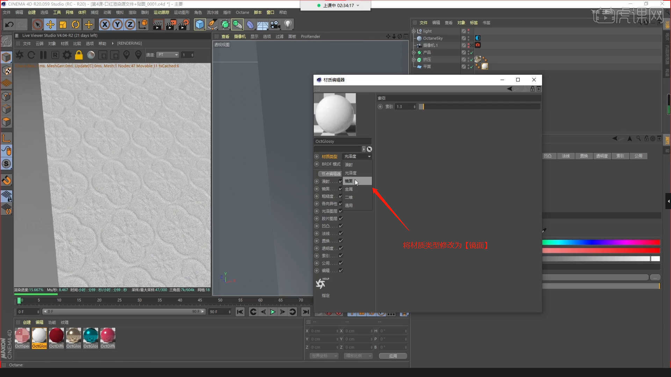Click the Undo arrow icon
This screenshot has width=671, height=377.
pos(9,24)
